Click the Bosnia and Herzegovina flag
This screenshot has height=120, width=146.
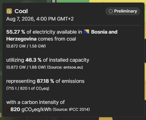click(86, 32)
